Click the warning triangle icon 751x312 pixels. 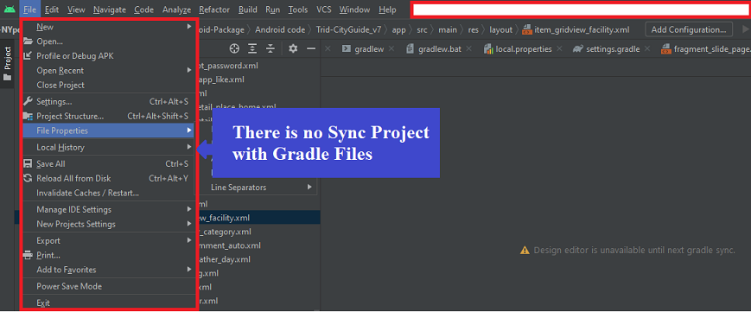[525, 250]
